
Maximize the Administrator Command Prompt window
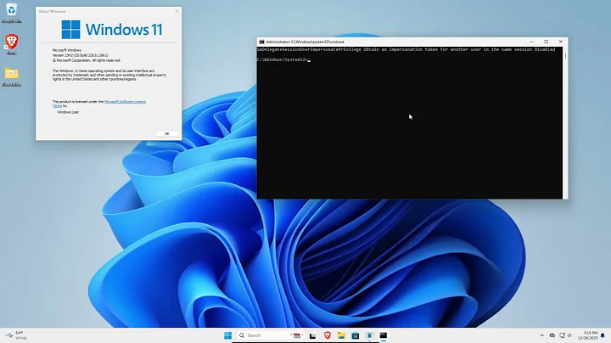tap(546, 42)
